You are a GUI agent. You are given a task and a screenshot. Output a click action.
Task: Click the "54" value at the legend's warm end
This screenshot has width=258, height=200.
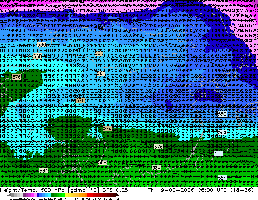pyautogui.click(x=117, y=199)
